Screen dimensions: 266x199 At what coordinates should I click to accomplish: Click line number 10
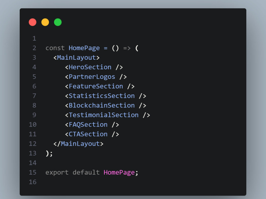click(32, 125)
